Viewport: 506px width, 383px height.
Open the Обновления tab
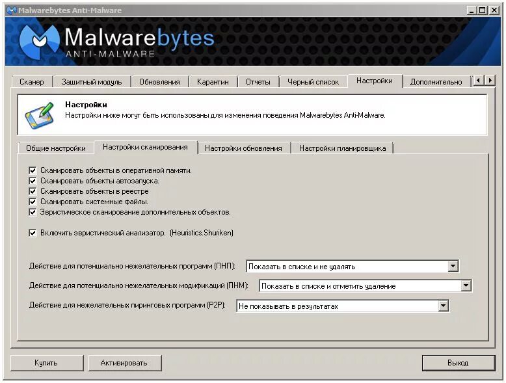pyautogui.click(x=159, y=82)
